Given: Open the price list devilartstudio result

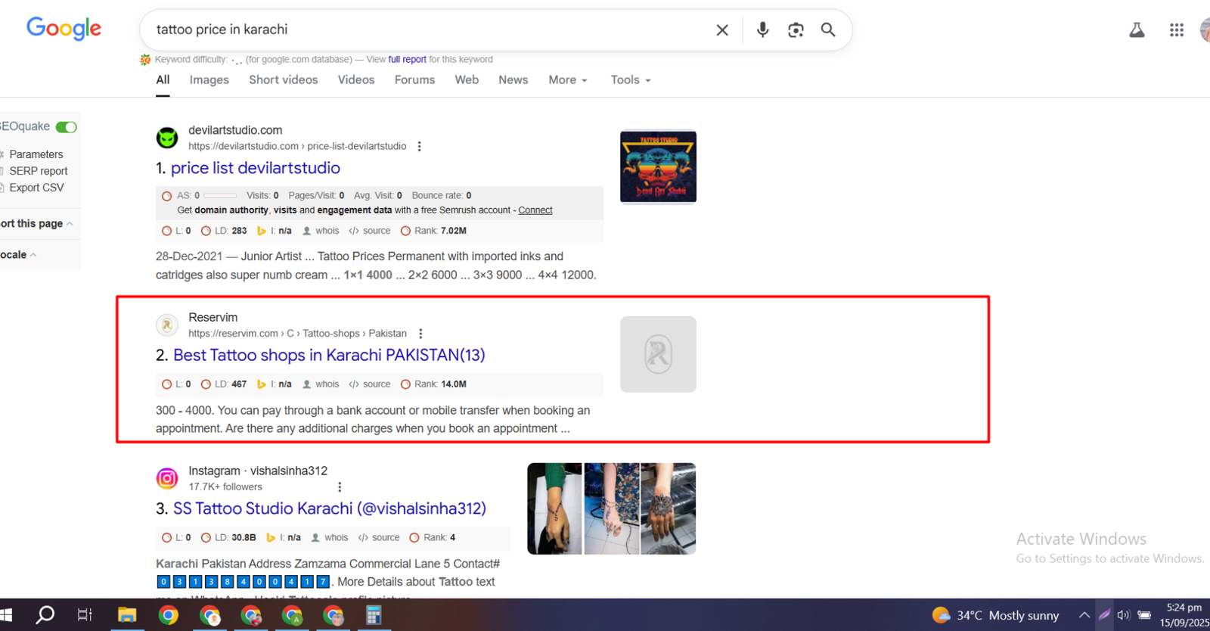Looking at the screenshot, I should 255,168.
